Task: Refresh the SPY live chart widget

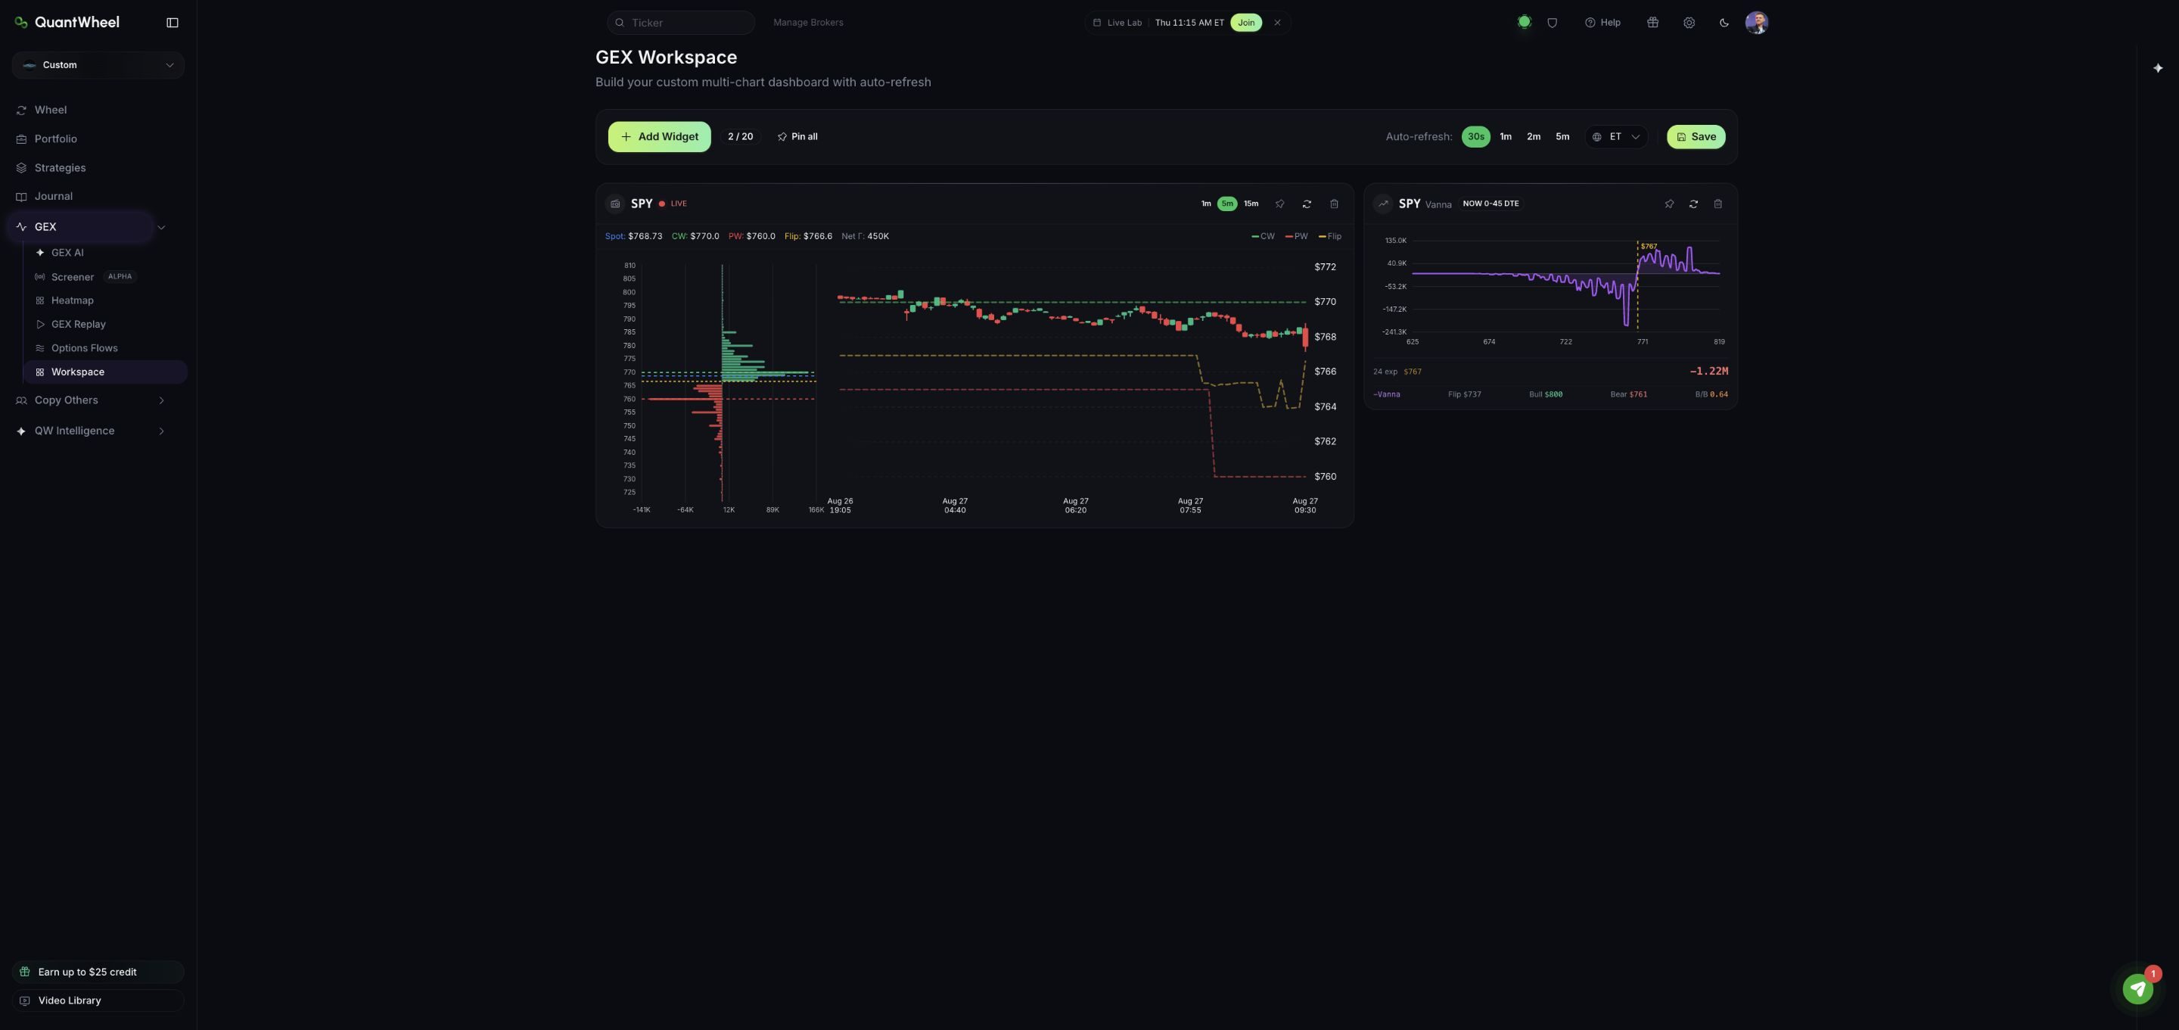Action: click(1306, 204)
